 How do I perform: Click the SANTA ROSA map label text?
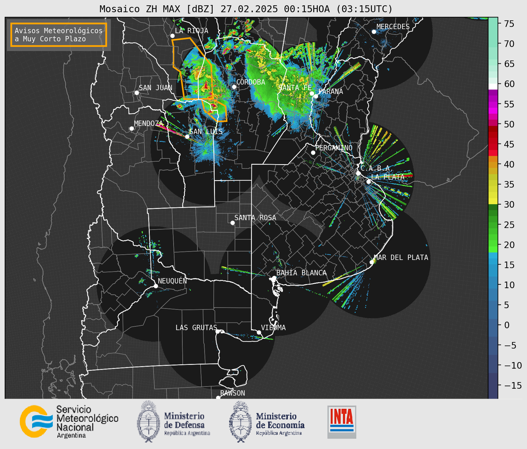(255, 218)
